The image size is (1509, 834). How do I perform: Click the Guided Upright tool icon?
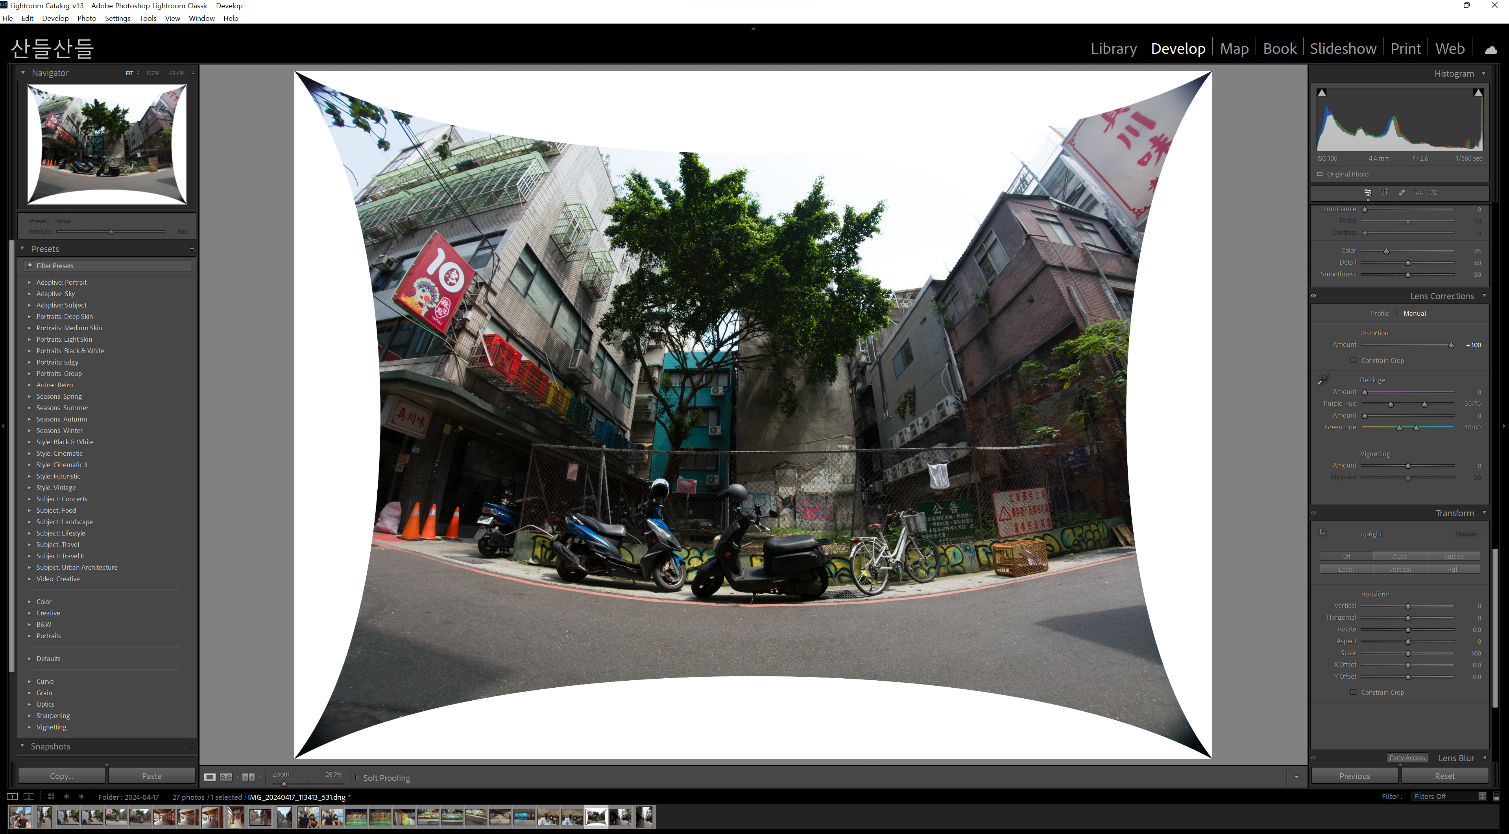pyautogui.click(x=1322, y=533)
